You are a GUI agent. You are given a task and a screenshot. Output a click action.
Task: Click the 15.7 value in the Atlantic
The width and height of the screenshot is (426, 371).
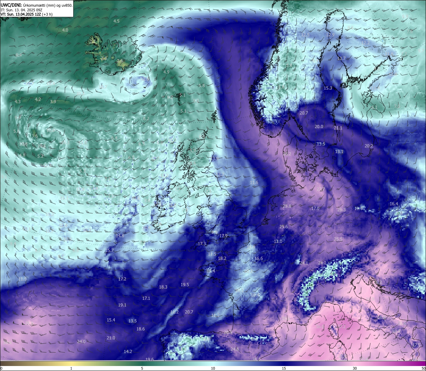109,250
